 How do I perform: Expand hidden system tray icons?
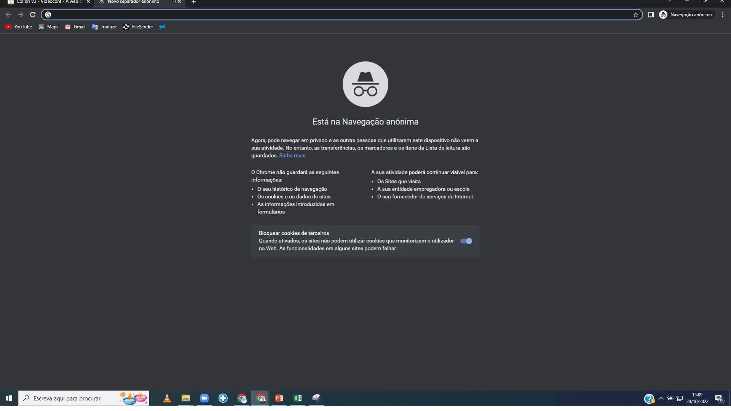tap(661, 398)
